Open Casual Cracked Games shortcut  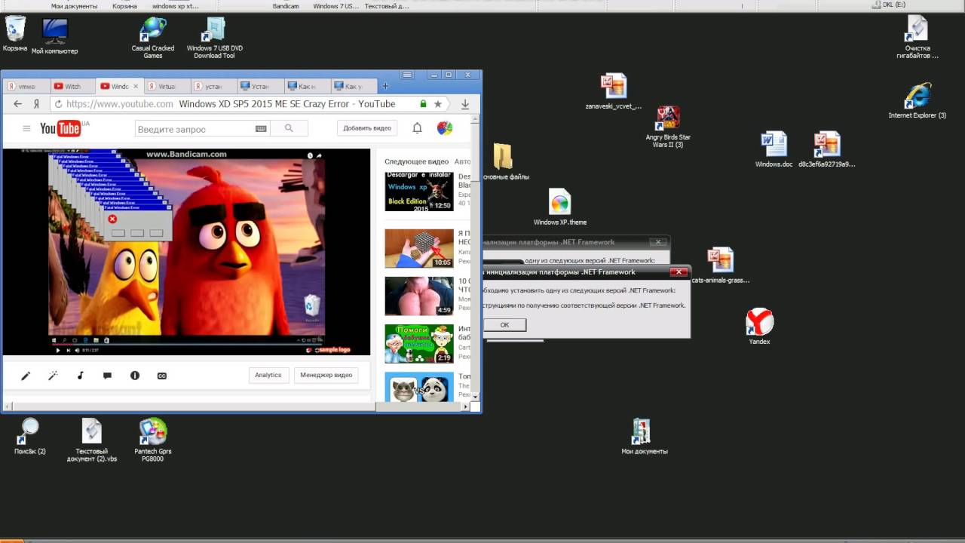[x=153, y=38]
